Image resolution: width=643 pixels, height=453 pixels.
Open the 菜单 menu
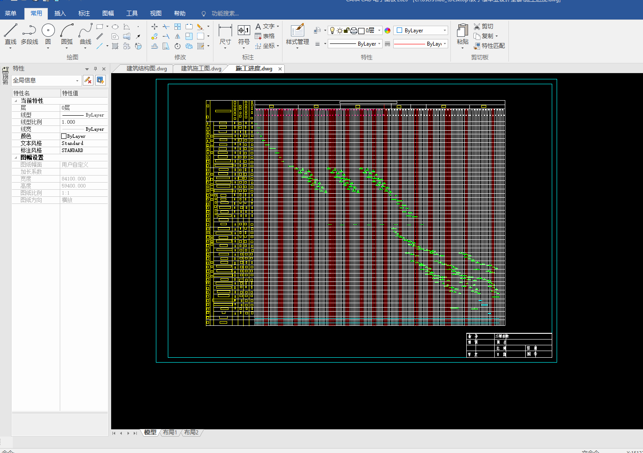11,14
